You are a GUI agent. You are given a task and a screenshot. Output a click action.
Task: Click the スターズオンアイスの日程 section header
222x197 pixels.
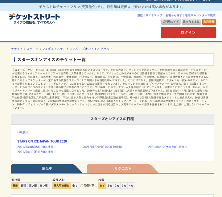click(112, 119)
